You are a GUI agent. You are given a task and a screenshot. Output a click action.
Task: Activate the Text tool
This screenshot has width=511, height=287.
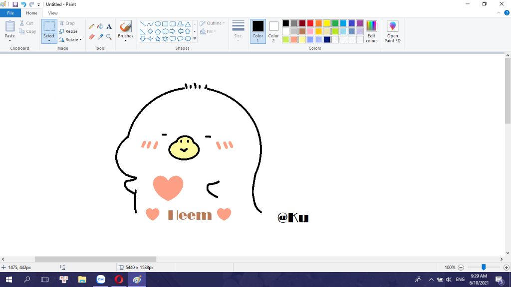(x=109, y=26)
